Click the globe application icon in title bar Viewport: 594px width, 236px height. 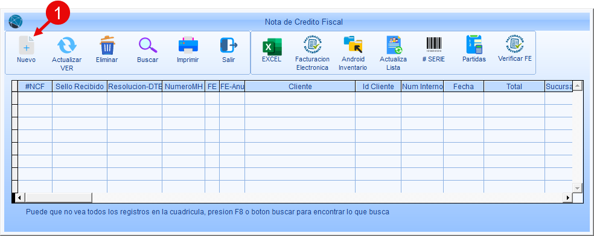[x=16, y=22]
